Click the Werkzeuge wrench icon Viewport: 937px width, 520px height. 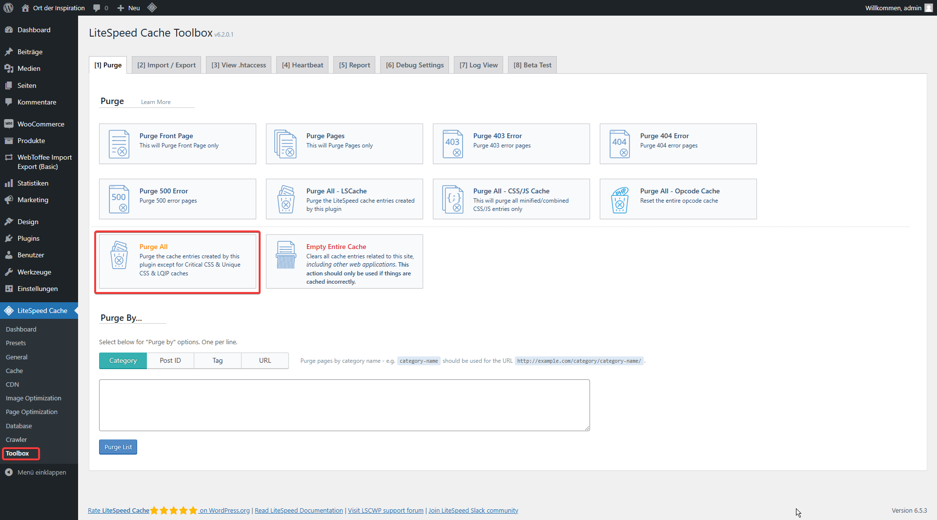(x=9, y=272)
